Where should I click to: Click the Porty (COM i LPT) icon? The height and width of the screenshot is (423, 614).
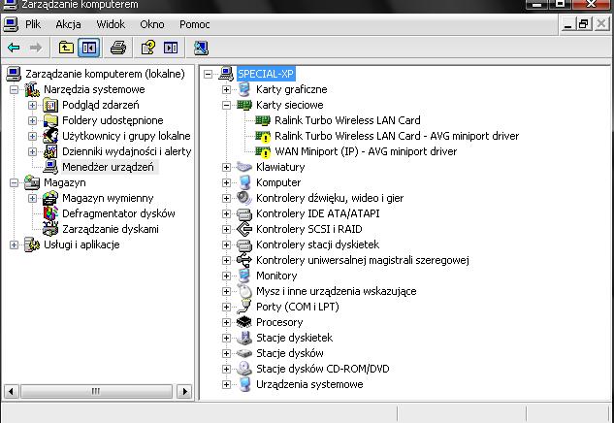244,307
